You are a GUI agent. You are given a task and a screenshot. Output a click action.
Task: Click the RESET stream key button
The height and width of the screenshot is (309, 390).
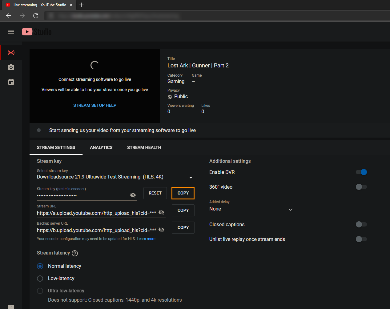(155, 193)
